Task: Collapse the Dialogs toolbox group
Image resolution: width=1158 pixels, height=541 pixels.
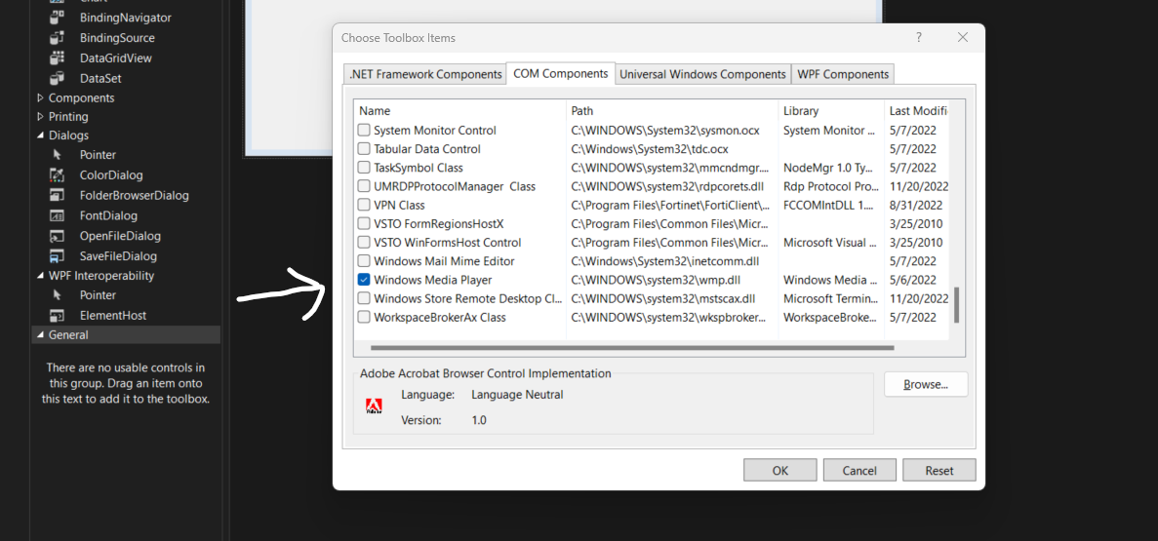Action: click(x=40, y=135)
